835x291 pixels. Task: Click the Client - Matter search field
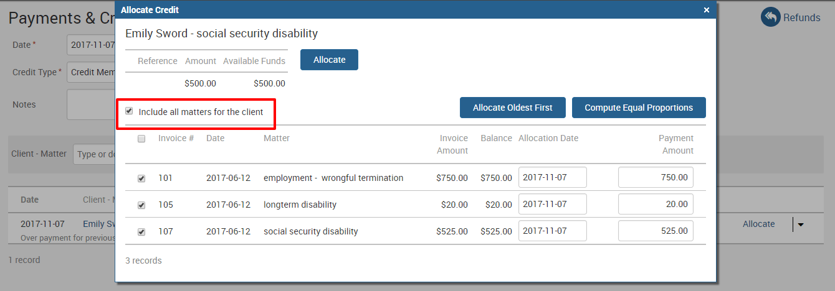point(93,154)
